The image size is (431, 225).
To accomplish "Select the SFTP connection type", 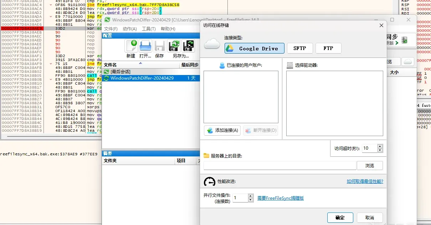I will [x=300, y=48].
